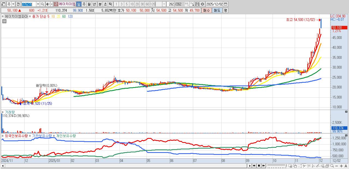
Task: Choose the 20 interval button
Action: click(137, 4)
